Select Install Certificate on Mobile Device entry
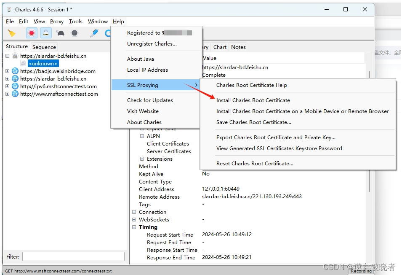Screen dimensions: 402x275 (x=298, y=111)
